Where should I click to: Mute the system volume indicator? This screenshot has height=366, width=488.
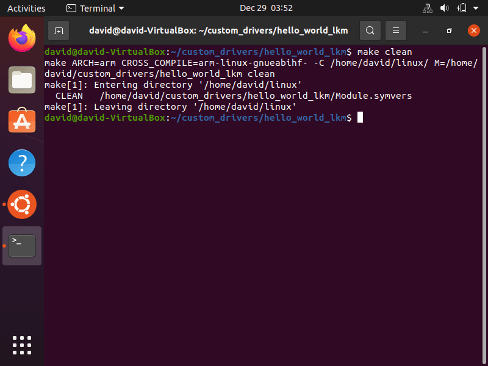tap(444, 8)
